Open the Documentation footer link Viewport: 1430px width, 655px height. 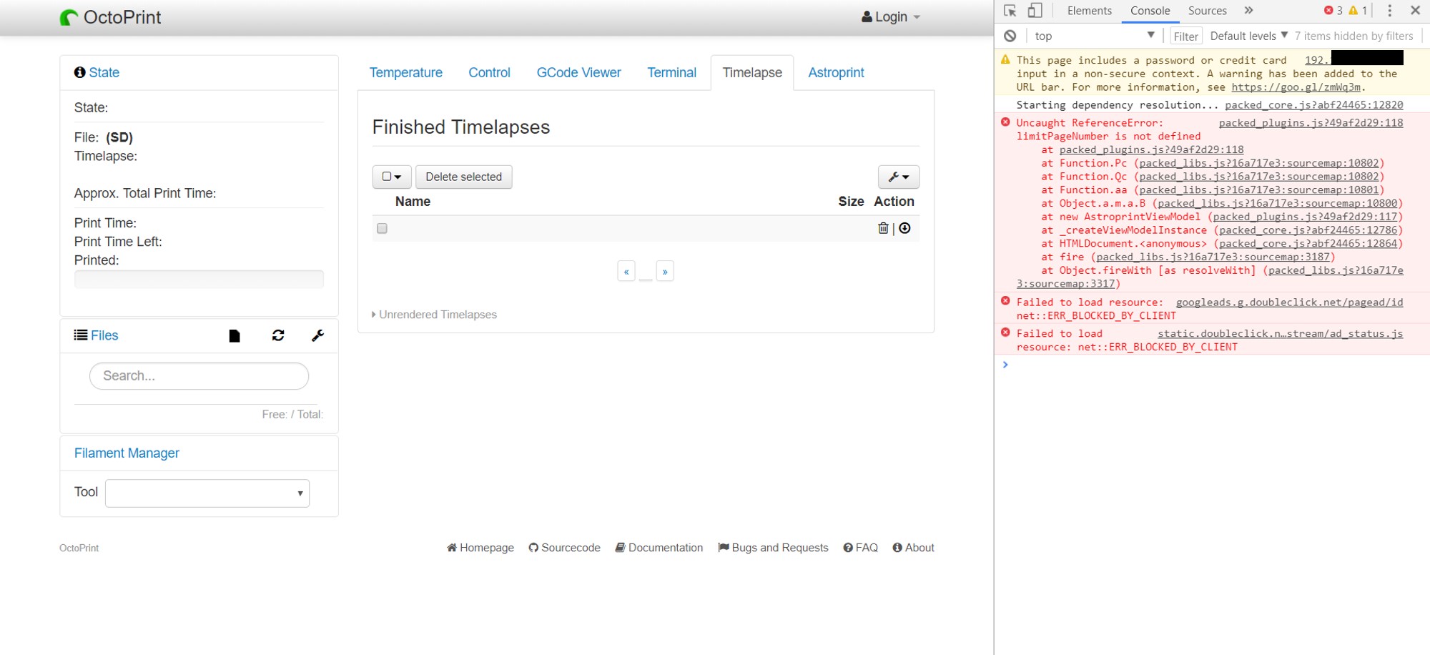coord(659,548)
